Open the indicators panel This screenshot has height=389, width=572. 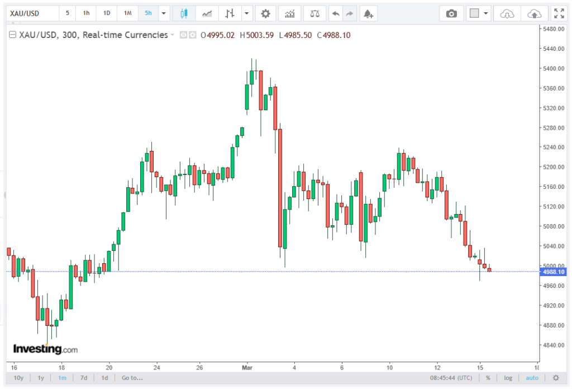click(x=290, y=13)
